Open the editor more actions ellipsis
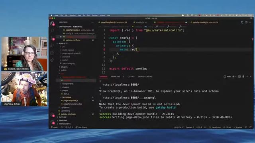255x143 pixels. click(x=250, y=22)
